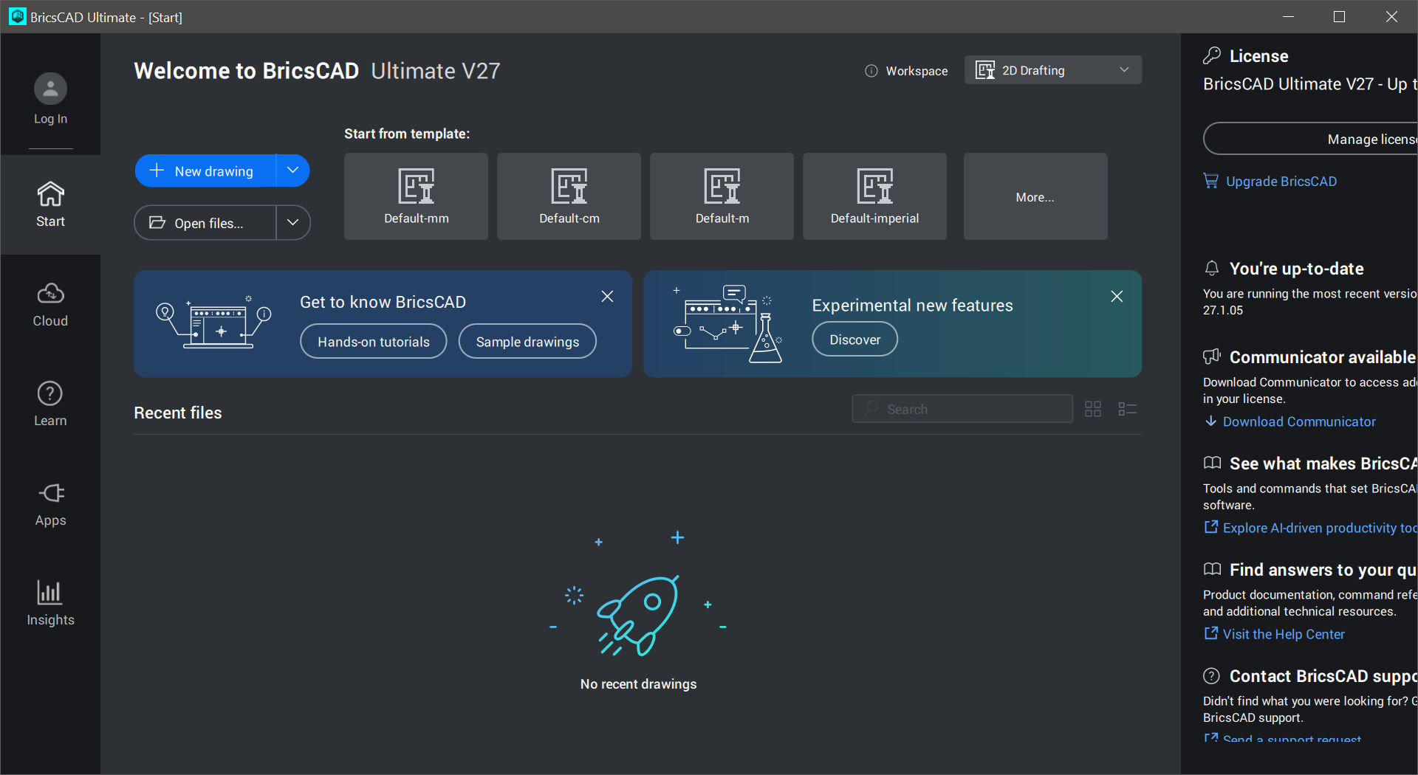This screenshot has width=1418, height=775.
Task: Open the Cloud sidebar tab
Action: [x=50, y=304]
